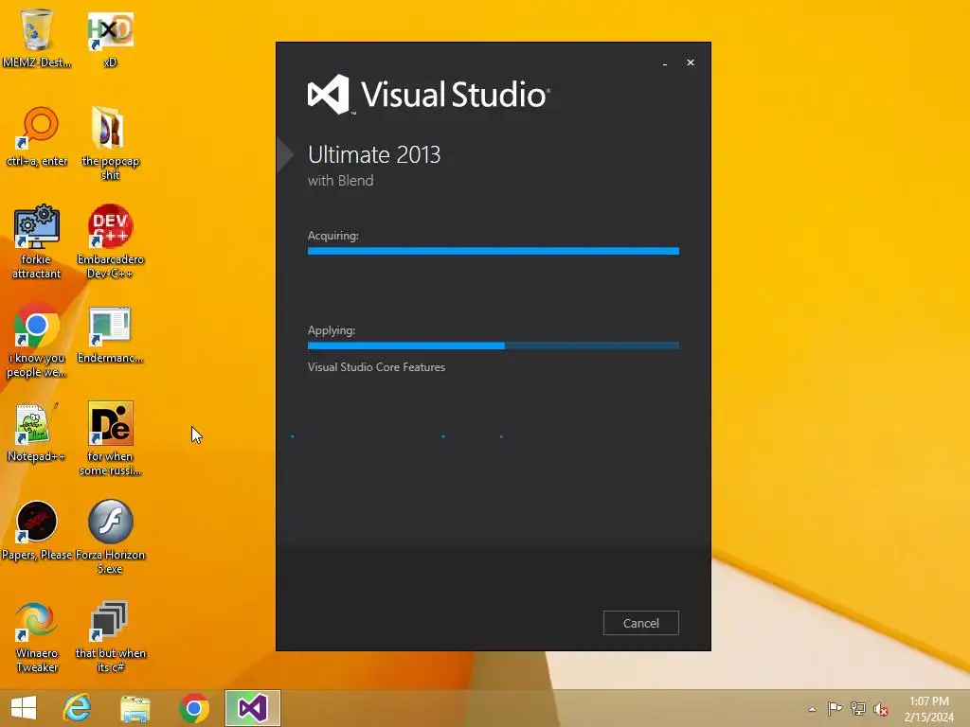This screenshot has width=970, height=727.
Task: Click the Visual Studio taskbar button
Action: [x=252, y=708]
